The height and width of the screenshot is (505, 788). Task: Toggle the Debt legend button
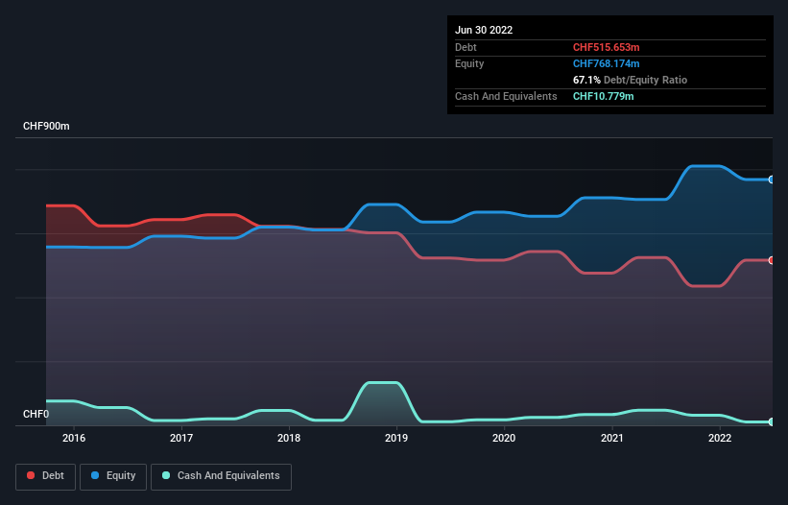coord(45,476)
